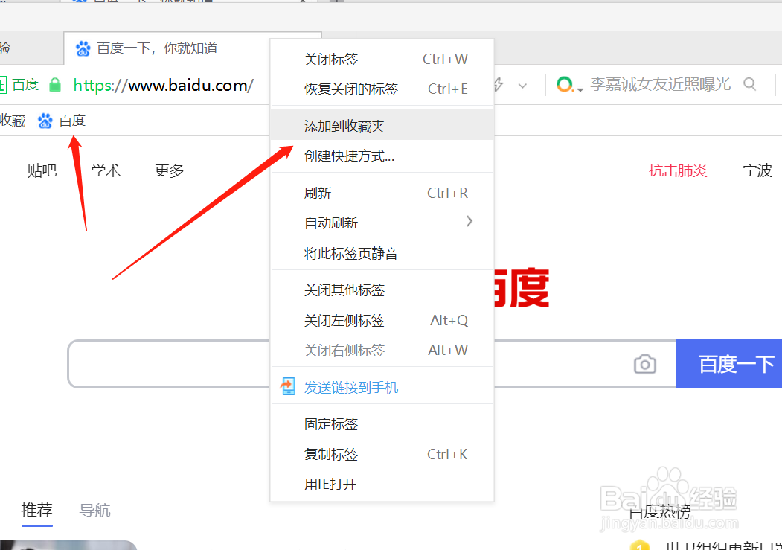The width and height of the screenshot is (782, 550).
Task: Click the Baidu paw icon on the tab
Action: (x=83, y=48)
